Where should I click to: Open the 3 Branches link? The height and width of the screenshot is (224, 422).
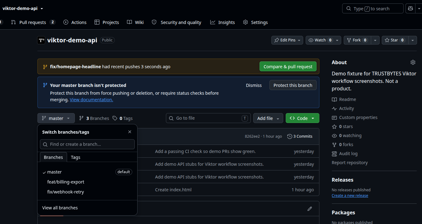click(x=94, y=118)
